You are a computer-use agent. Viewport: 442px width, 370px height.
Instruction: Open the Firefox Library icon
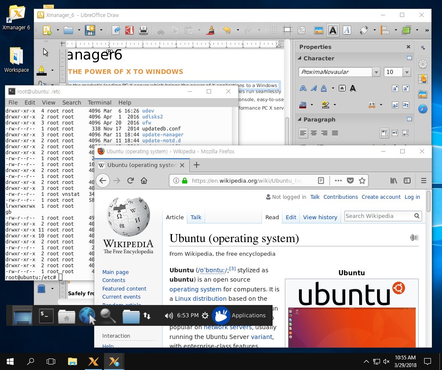pyautogui.click(x=393, y=181)
